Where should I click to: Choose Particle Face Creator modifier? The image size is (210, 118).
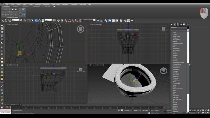[178, 63]
